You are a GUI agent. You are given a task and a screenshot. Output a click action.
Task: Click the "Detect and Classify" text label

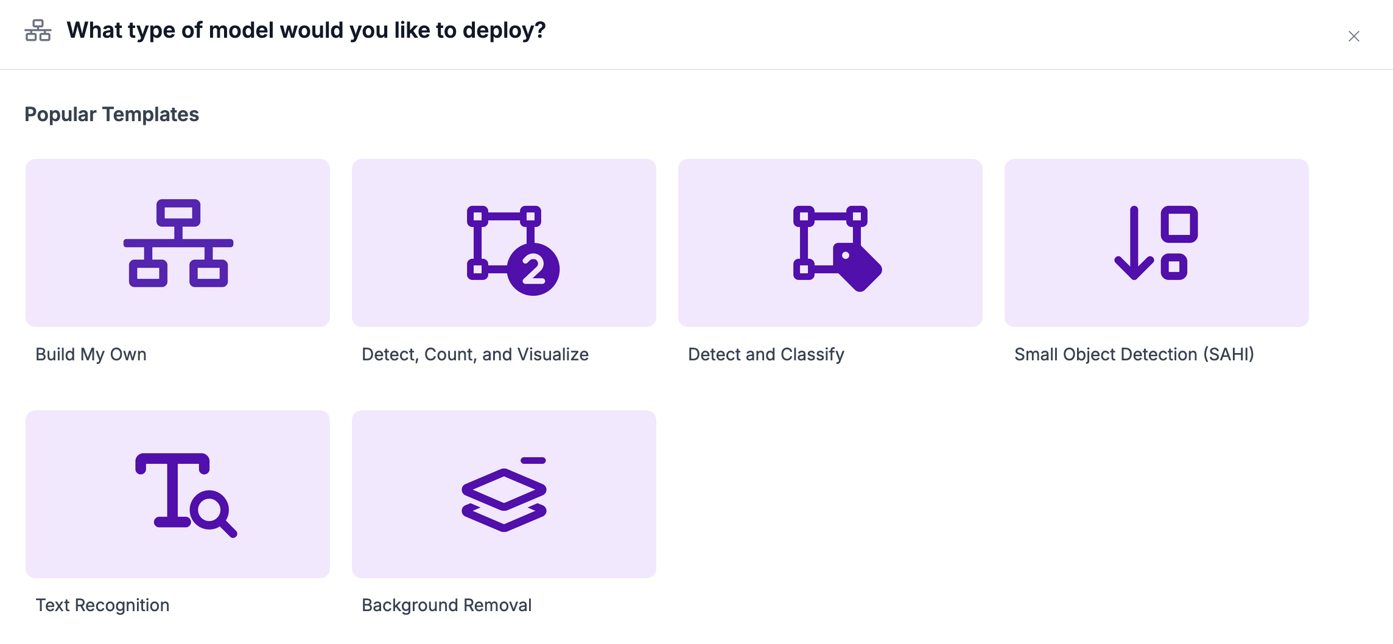[x=766, y=354]
